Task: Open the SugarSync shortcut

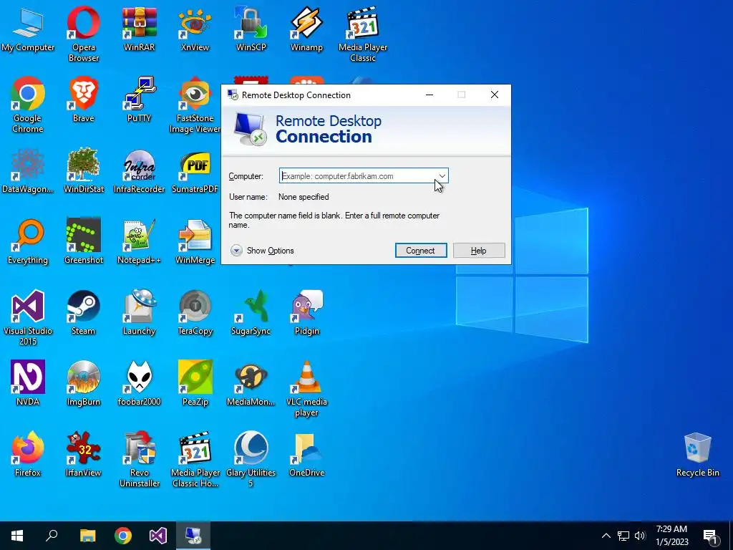Action: [251, 314]
